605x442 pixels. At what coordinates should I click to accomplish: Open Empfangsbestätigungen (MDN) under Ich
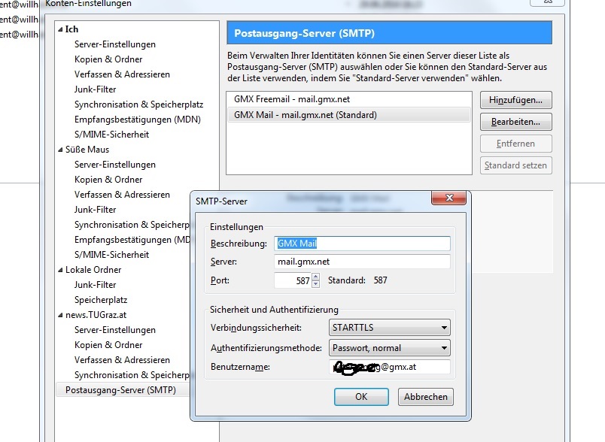coord(138,120)
